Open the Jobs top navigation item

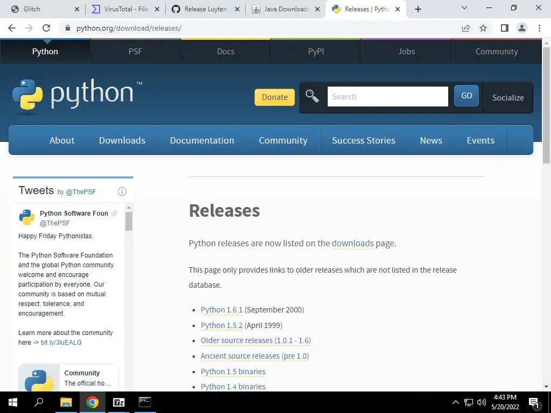[x=406, y=52]
